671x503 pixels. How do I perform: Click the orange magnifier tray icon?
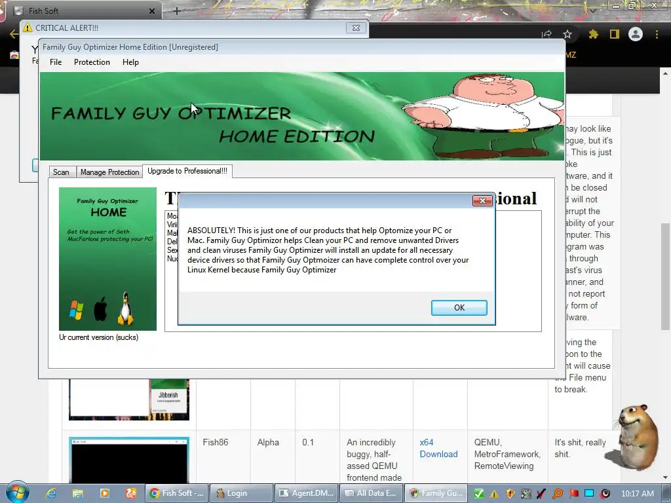[x=558, y=494]
